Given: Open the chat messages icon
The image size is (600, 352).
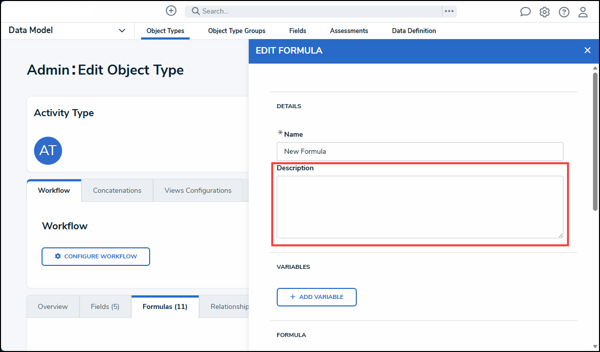Looking at the screenshot, I should point(525,12).
